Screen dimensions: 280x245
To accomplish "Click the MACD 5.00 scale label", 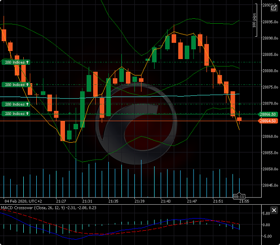I will click(266, 213).
